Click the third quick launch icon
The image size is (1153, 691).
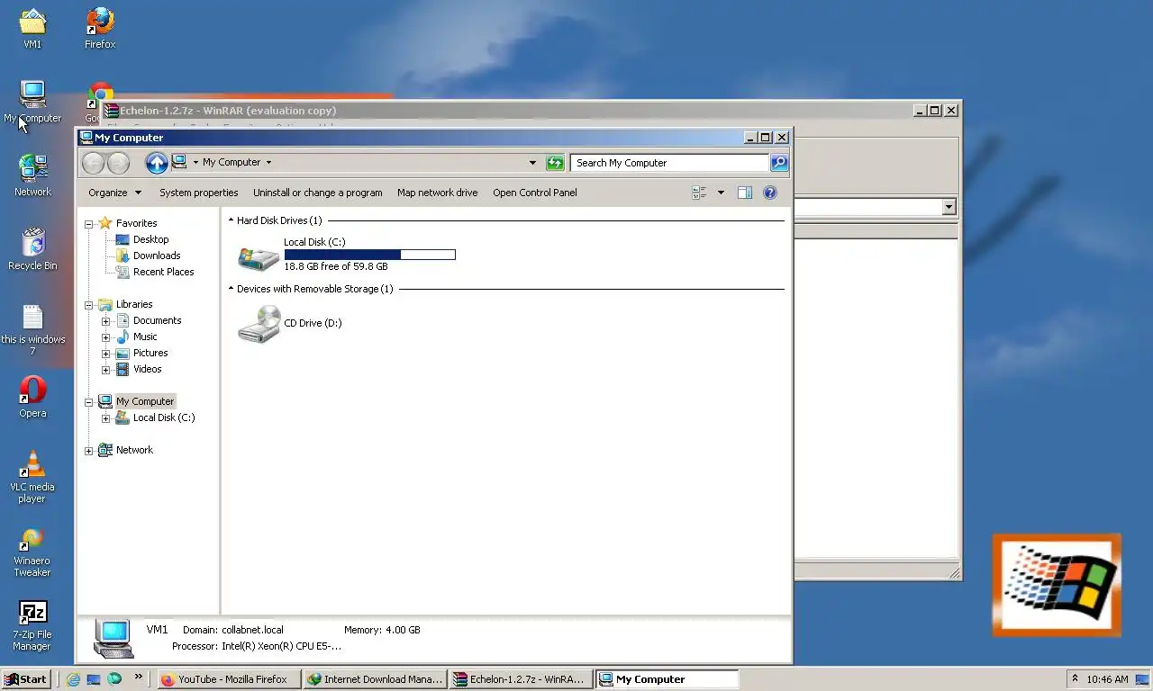tap(114, 679)
